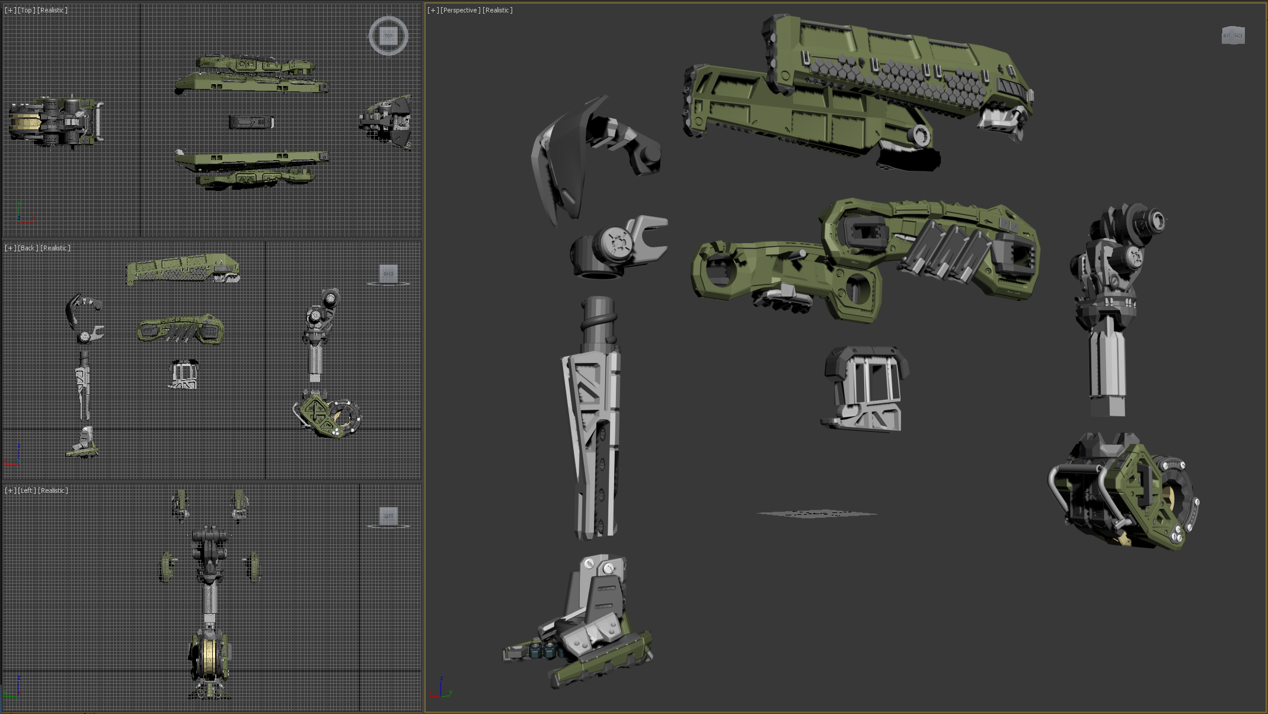Open the [Back] view label menu
The image size is (1268, 714).
coord(28,248)
